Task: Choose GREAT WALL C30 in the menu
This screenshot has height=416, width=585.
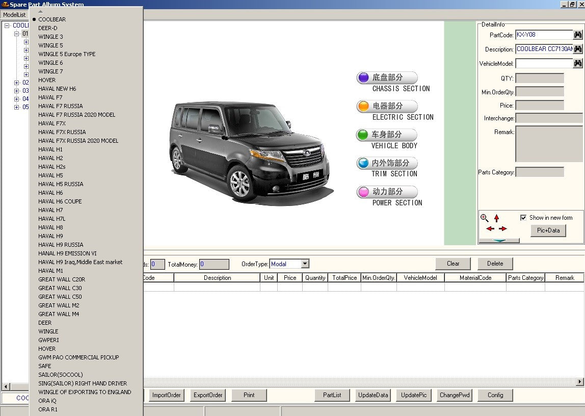Action: 60,288
